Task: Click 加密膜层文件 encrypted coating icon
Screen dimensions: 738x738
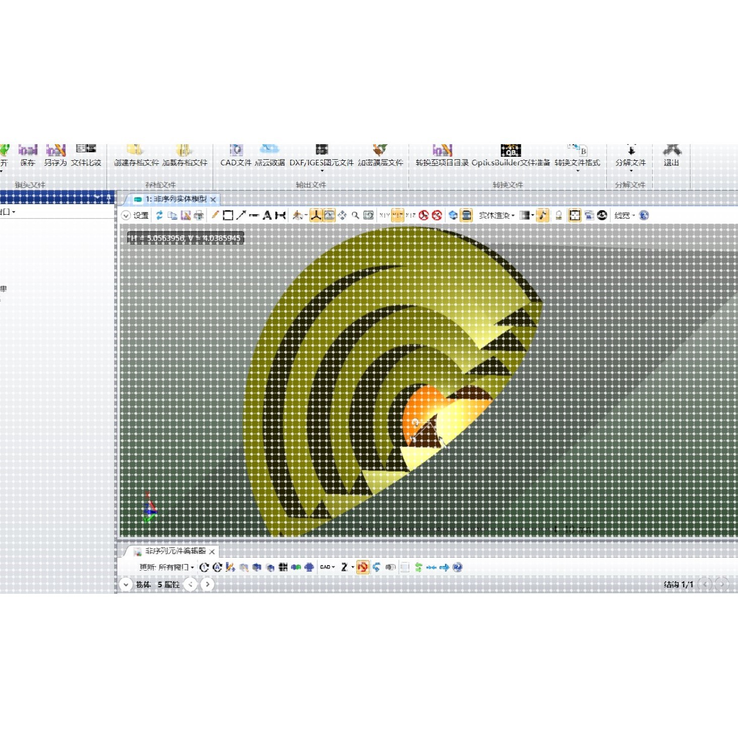Action: [x=381, y=155]
